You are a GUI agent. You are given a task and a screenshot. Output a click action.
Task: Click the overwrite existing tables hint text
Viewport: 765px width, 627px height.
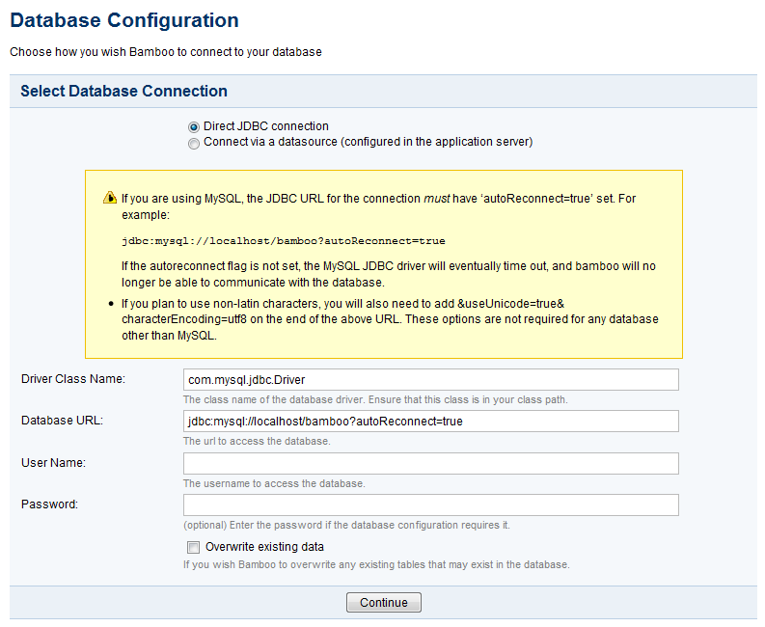point(376,564)
